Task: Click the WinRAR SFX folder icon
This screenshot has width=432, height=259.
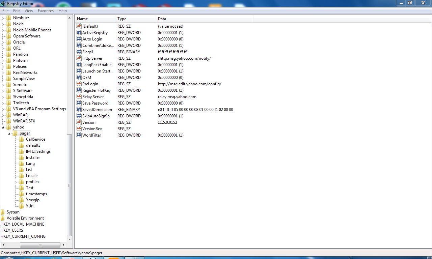Action: [x=9, y=121]
